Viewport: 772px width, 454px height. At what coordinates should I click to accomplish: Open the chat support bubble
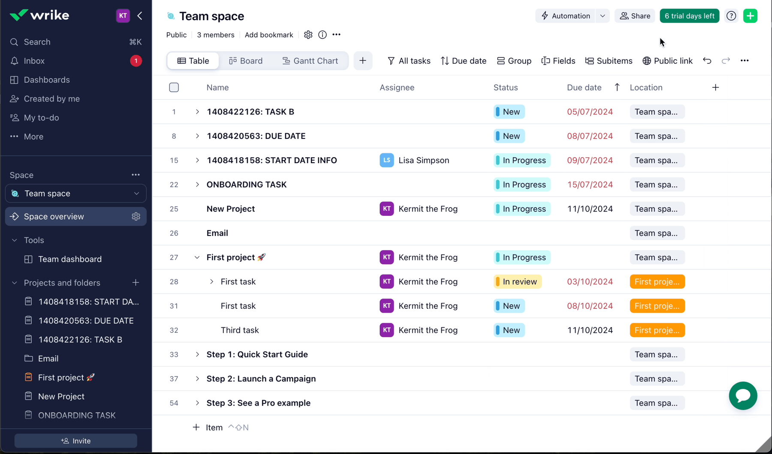point(743,395)
